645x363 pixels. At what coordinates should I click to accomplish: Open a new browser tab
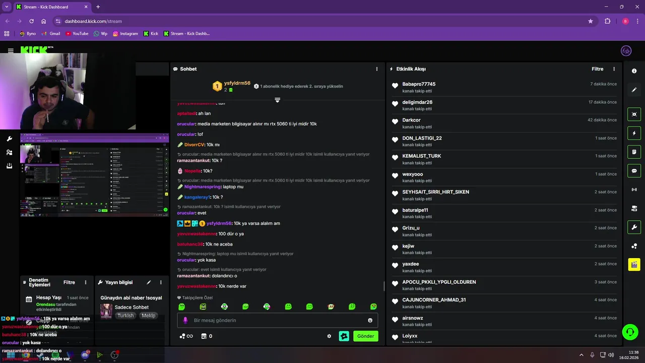[98, 7]
